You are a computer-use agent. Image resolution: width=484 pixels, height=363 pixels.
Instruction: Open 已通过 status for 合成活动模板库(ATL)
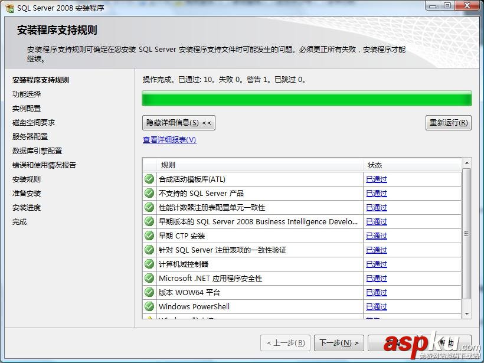376,179
